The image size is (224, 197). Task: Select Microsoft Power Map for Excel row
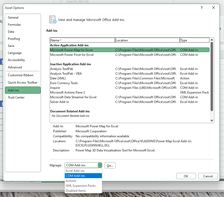pyautogui.click(x=129, y=50)
